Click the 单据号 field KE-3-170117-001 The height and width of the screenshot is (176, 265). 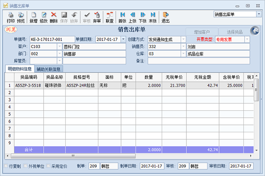click(52, 39)
